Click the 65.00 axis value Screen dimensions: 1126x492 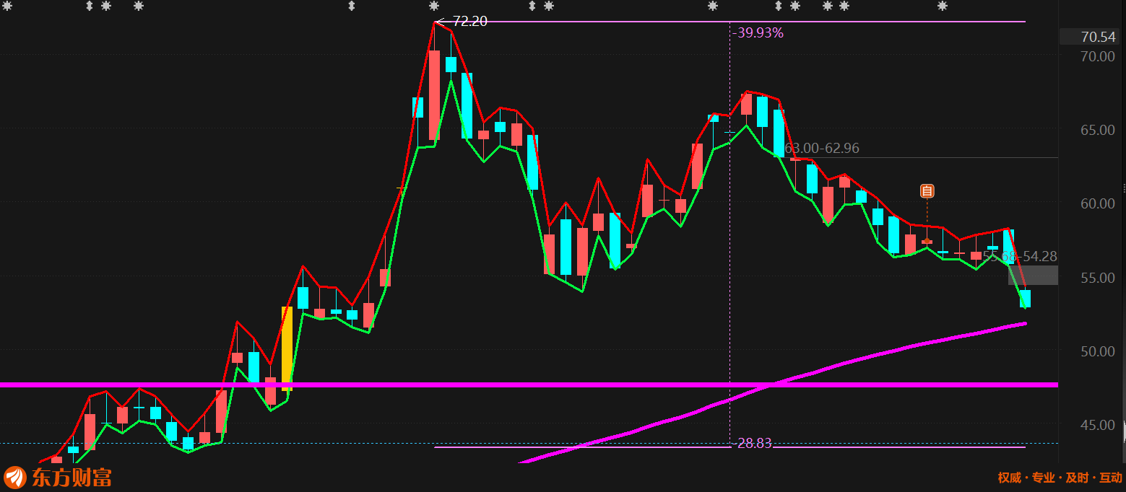1098,130
